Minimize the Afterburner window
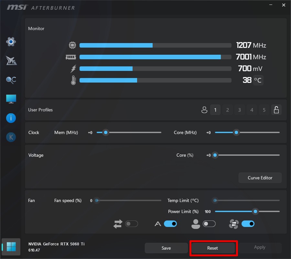The width and height of the screenshot is (291, 259). pyautogui.click(x=271, y=5)
